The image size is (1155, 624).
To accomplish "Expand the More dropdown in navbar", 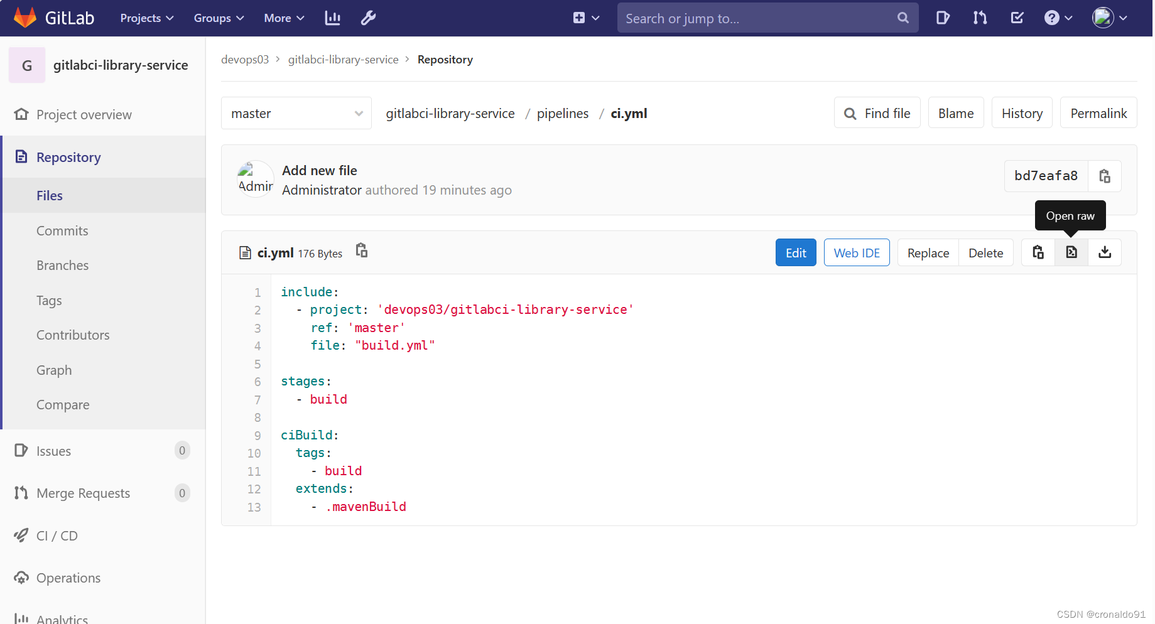I will (x=284, y=18).
